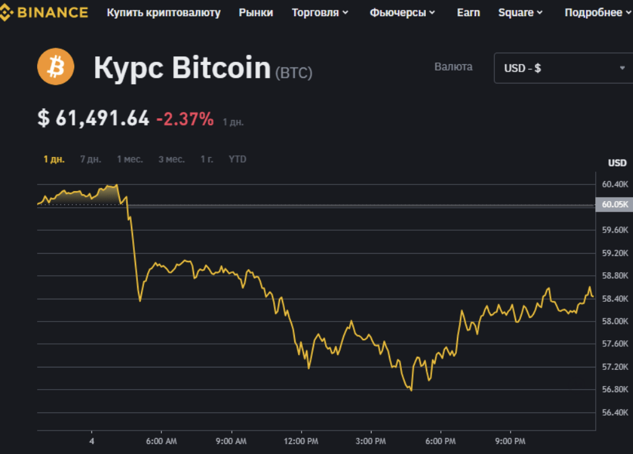Screen dimensions: 633x454
Task: Click the Курс Bitcoin heading
Action: point(182,67)
